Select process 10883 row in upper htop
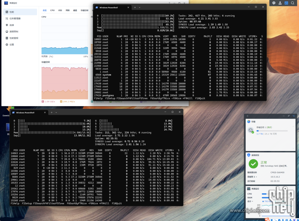Image resolution: width=299 pixels, height=221 pixels. click(178, 39)
